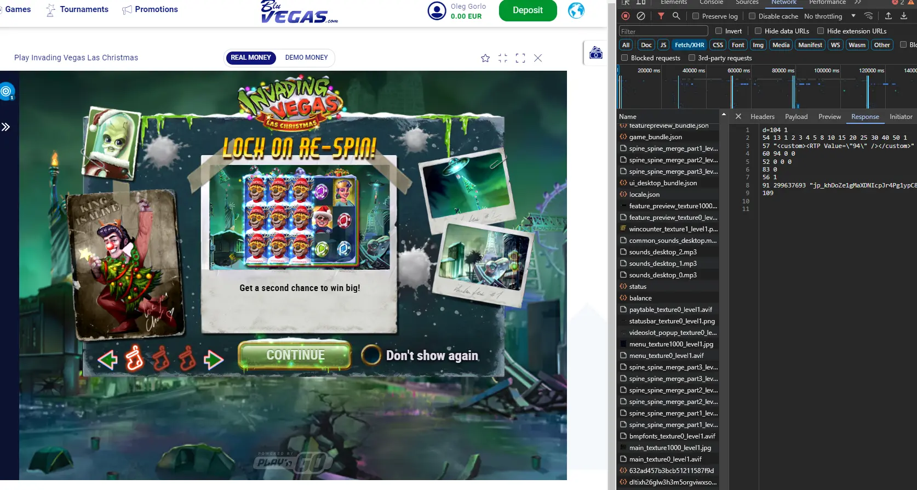The image size is (917, 490).
Task: Go to next feature slide arrow
Action: pos(213,360)
